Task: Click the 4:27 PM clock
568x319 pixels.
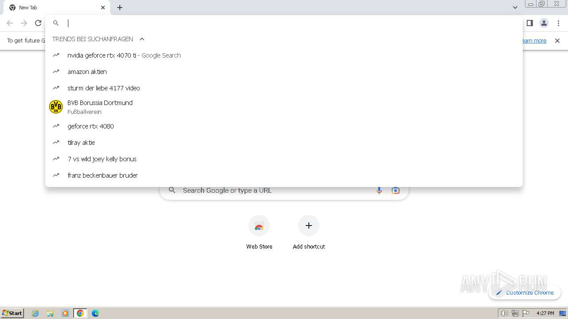Action: [x=545, y=313]
